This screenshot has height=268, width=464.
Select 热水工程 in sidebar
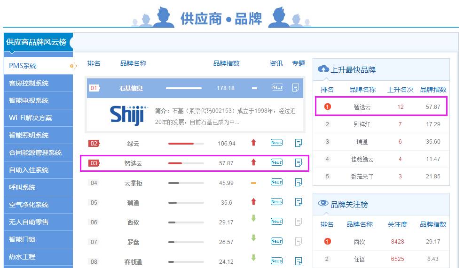(38, 257)
